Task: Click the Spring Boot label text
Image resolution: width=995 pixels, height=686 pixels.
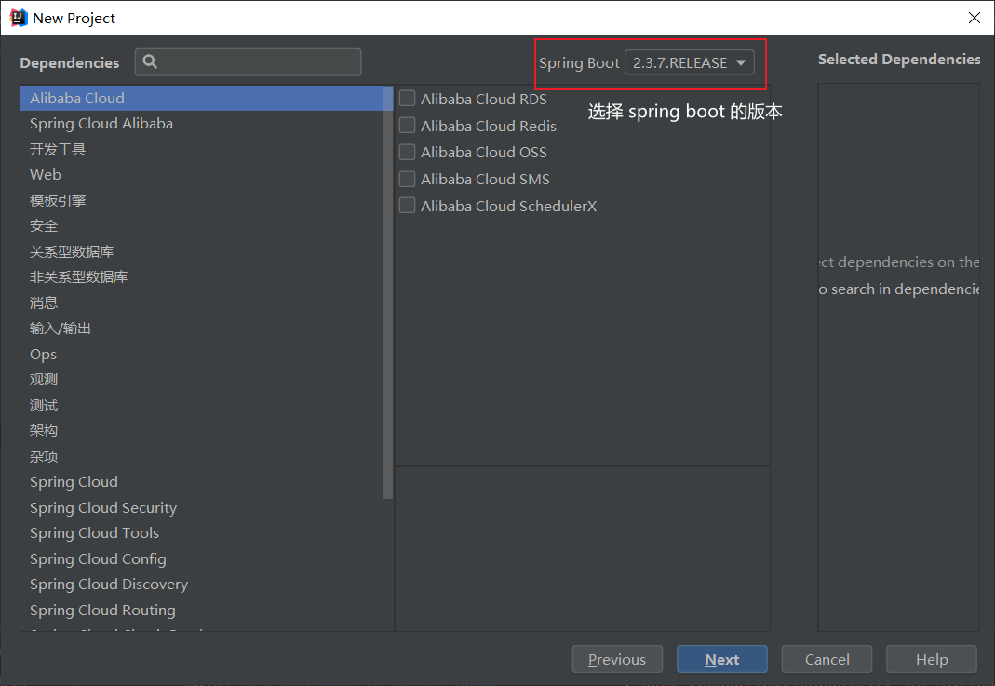Action: 579,62
